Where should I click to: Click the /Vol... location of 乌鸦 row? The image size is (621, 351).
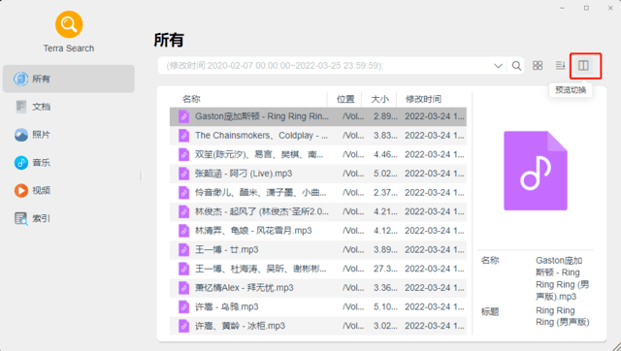tap(353, 306)
